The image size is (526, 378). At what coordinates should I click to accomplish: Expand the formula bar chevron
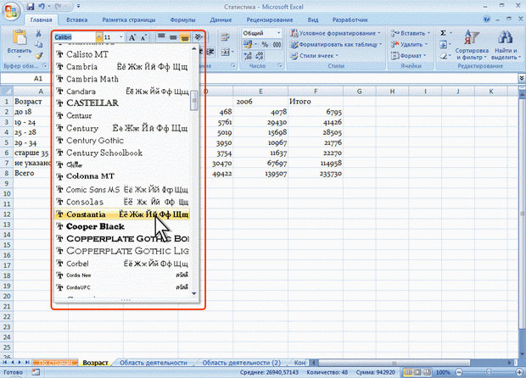pos(522,78)
